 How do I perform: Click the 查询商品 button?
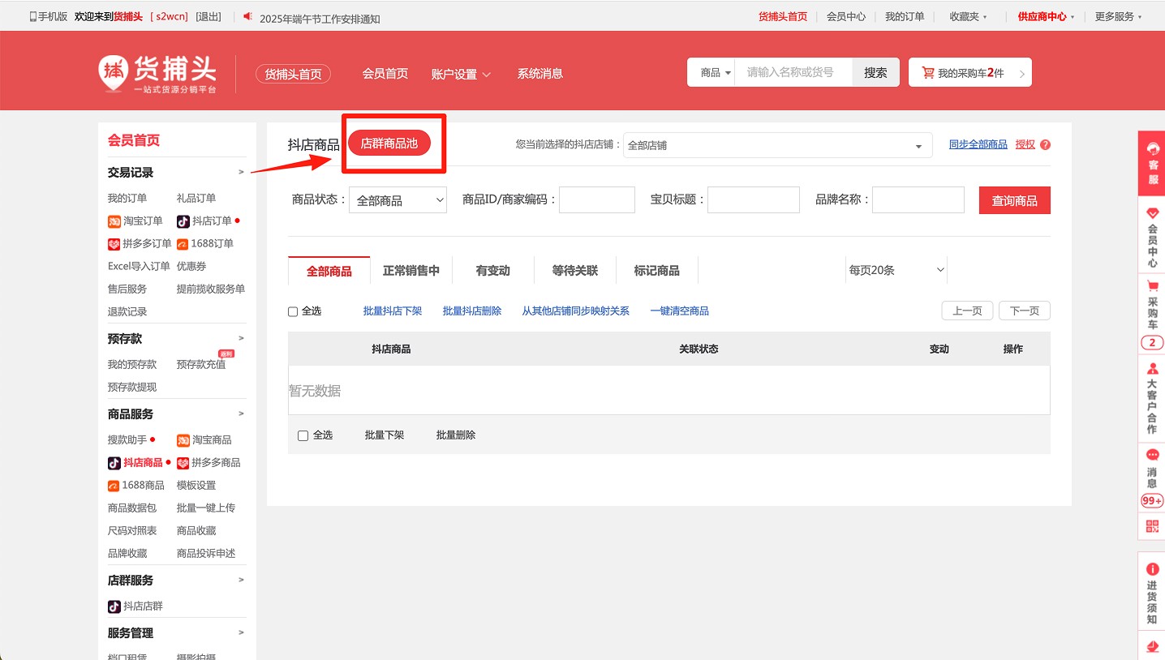click(x=1015, y=200)
